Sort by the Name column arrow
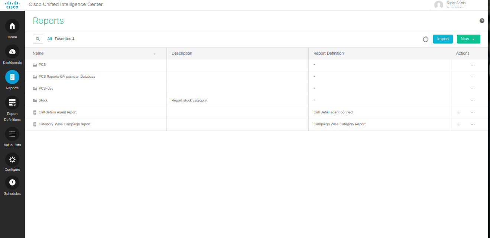Screen dimensions: 490x238 [x=155, y=54]
